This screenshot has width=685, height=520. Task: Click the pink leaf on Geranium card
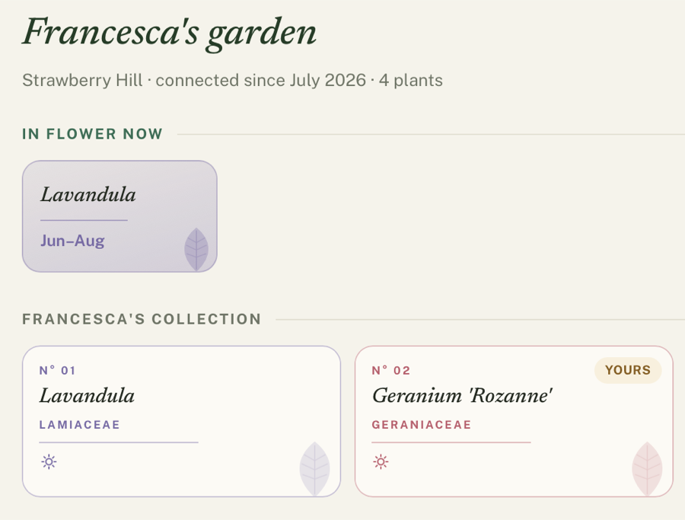point(647,469)
